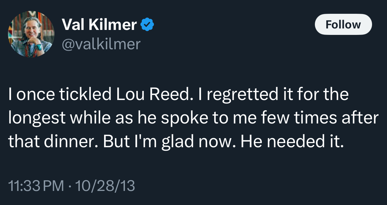Image resolution: width=387 pixels, height=205 pixels.
Task: Click the blue verified checkmark badge
Action: click(148, 25)
